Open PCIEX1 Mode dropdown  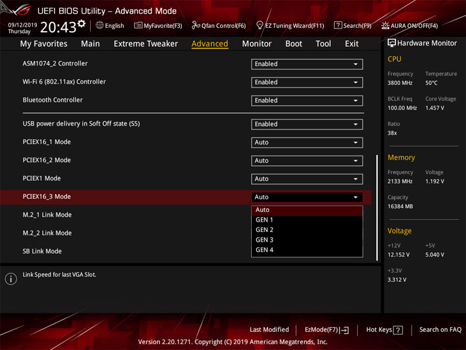307,179
